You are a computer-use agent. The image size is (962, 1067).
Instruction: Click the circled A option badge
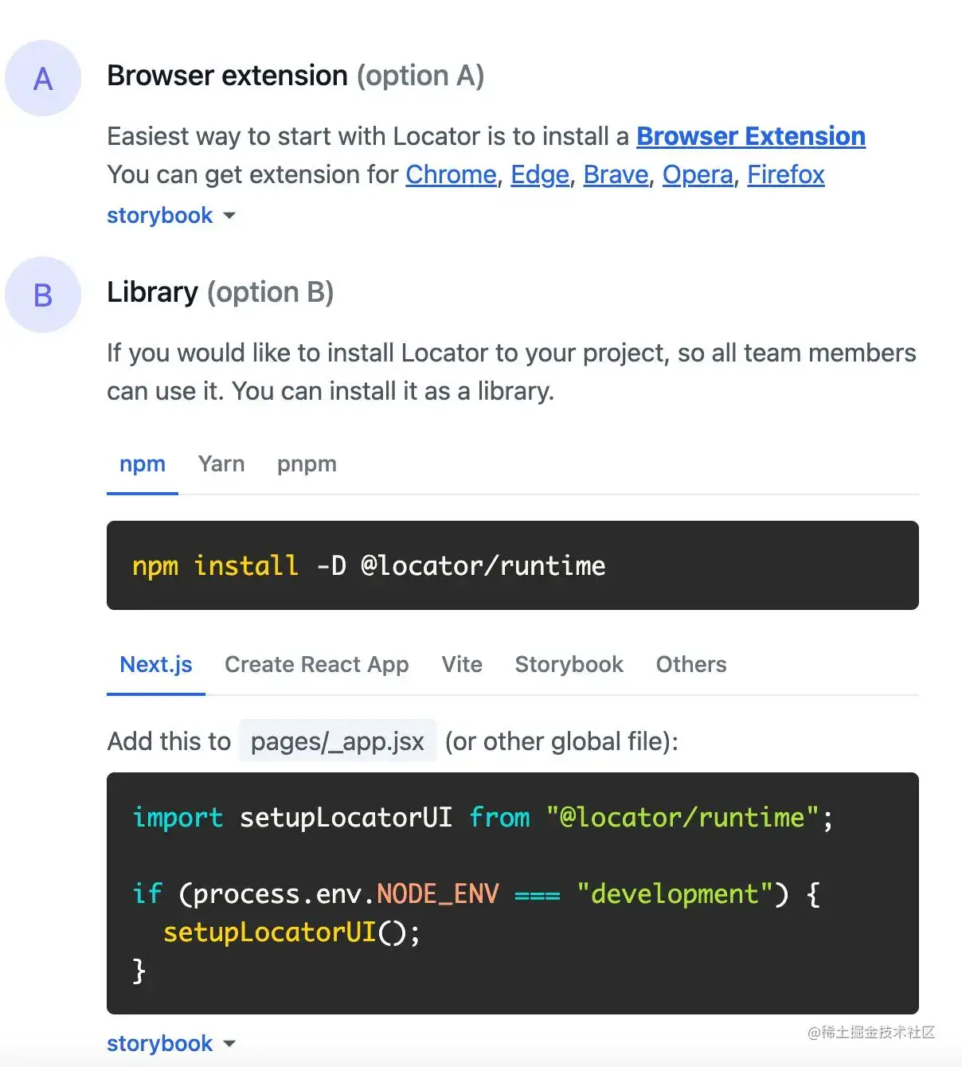coord(43,78)
